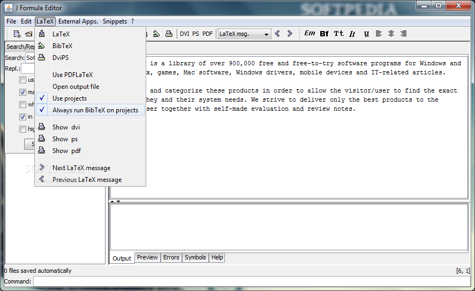This screenshot has width=475, height=291.
Task: Click the Command input field
Action: coord(252,281)
